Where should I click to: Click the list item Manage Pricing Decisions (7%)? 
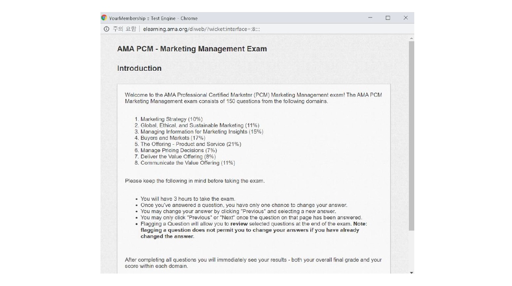(x=179, y=150)
